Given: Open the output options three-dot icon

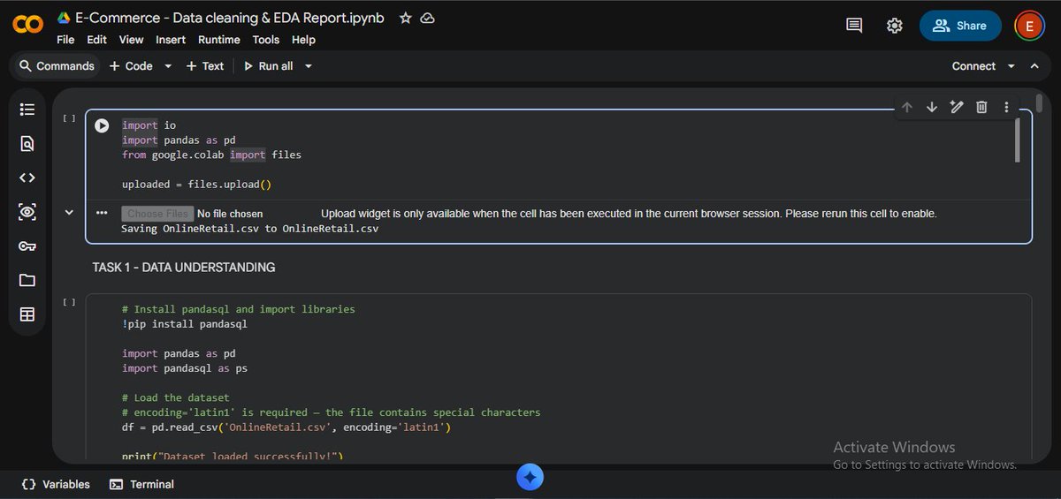Looking at the screenshot, I should point(102,213).
